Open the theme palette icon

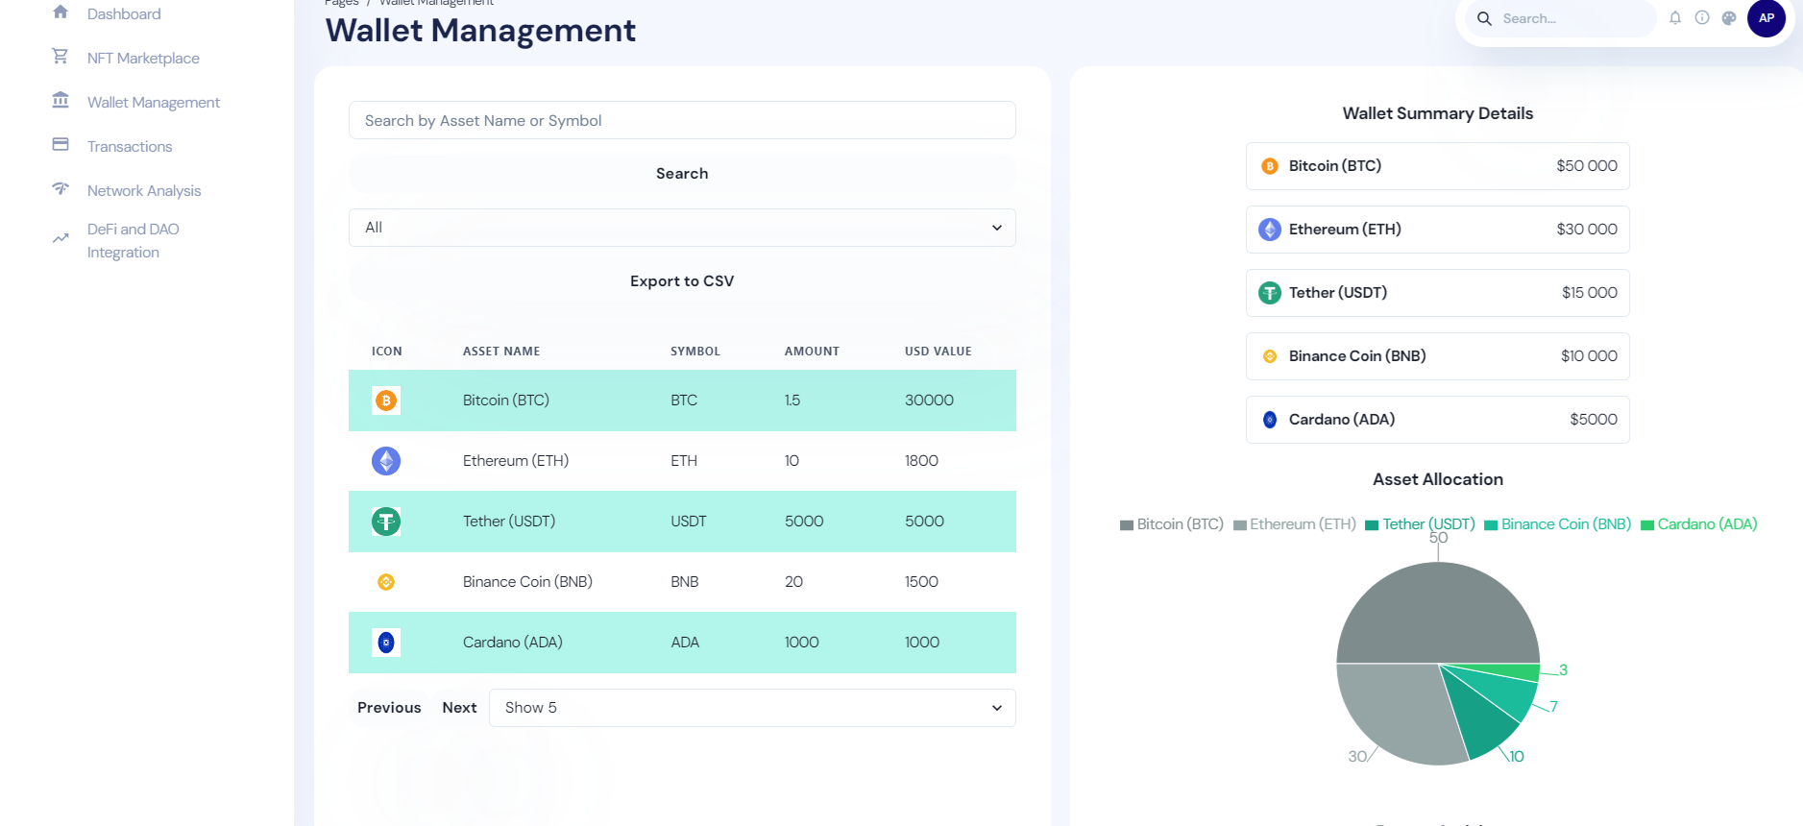coord(1729,18)
